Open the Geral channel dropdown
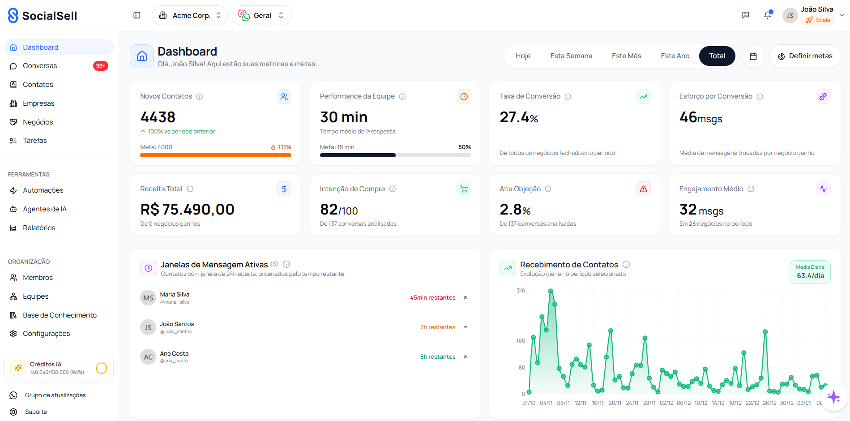This screenshot has height=421, width=850. coord(262,15)
